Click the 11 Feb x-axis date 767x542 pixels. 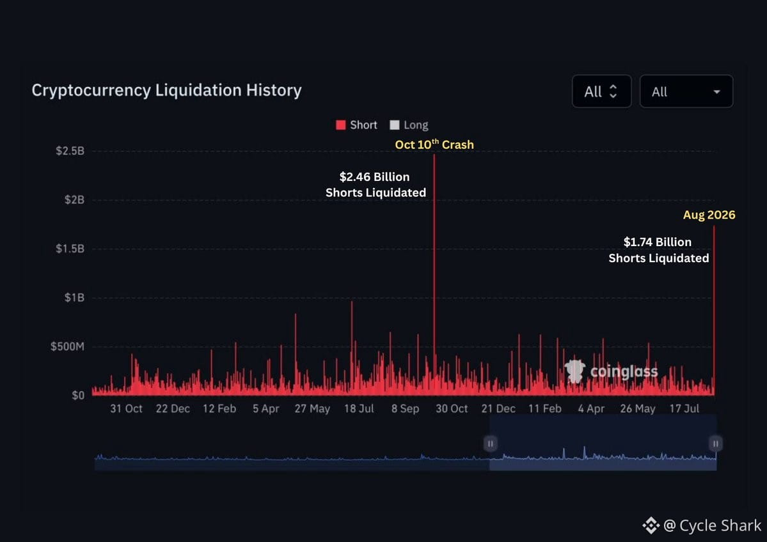pyautogui.click(x=545, y=408)
